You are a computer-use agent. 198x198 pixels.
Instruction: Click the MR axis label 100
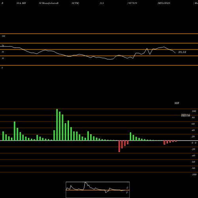point(194,111)
